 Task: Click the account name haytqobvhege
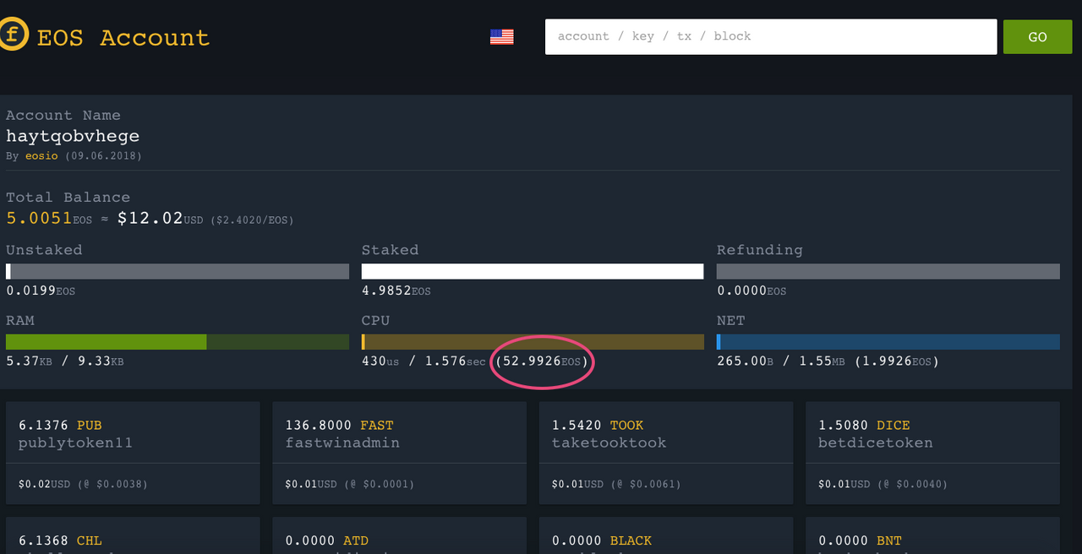coord(73,135)
